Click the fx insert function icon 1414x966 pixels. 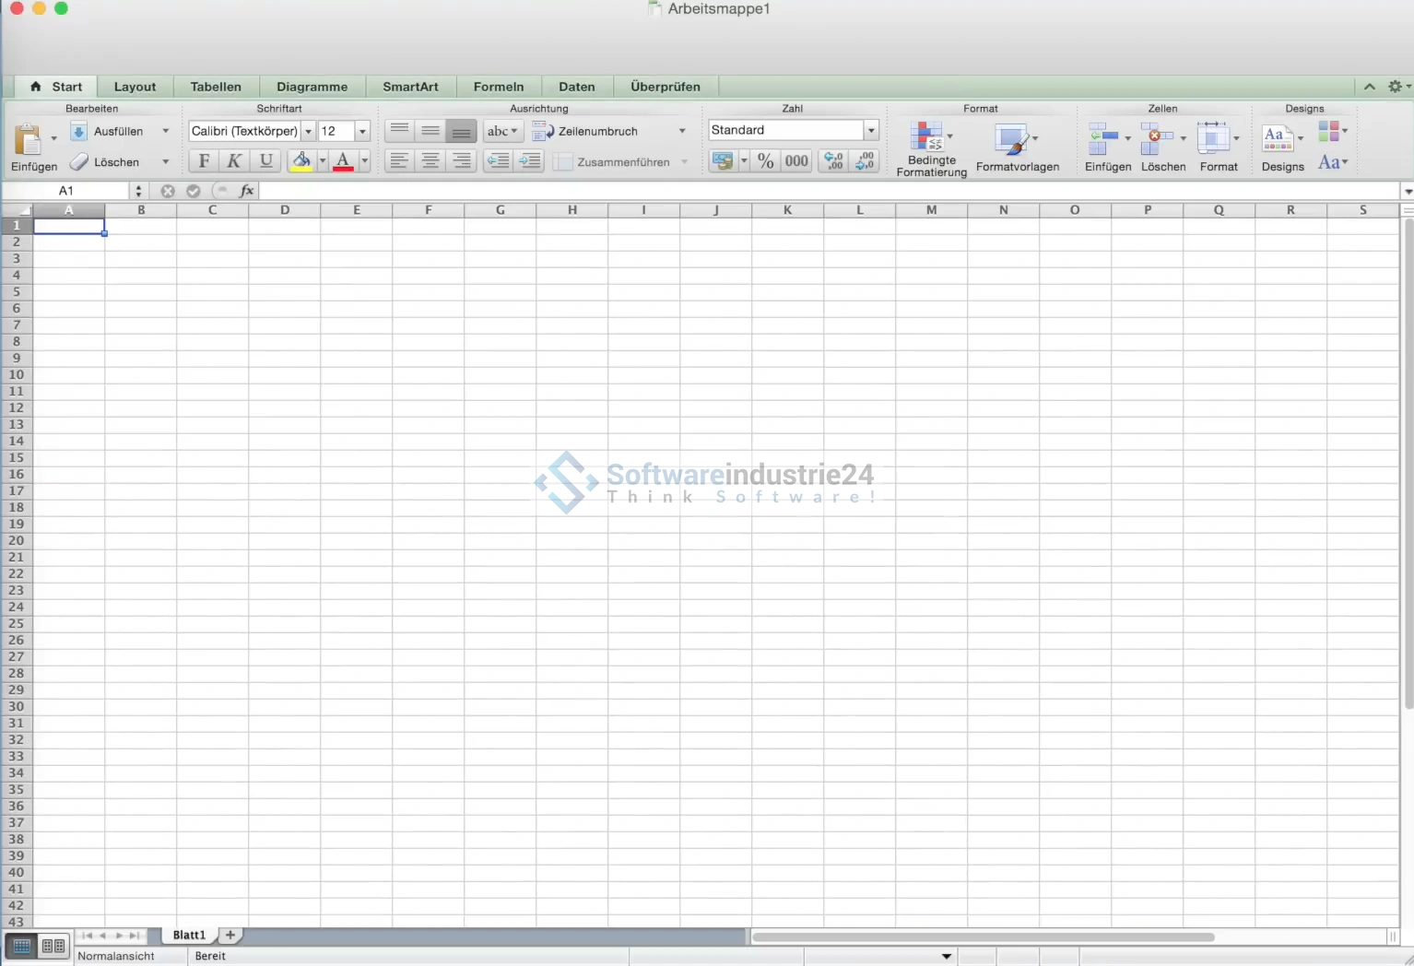[x=246, y=191]
